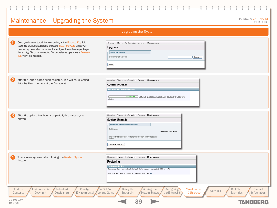The width and height of the screenshot is (277, 208).
Task: Click 'Software successfully upgraded' section header
Action: click(130, 125)
